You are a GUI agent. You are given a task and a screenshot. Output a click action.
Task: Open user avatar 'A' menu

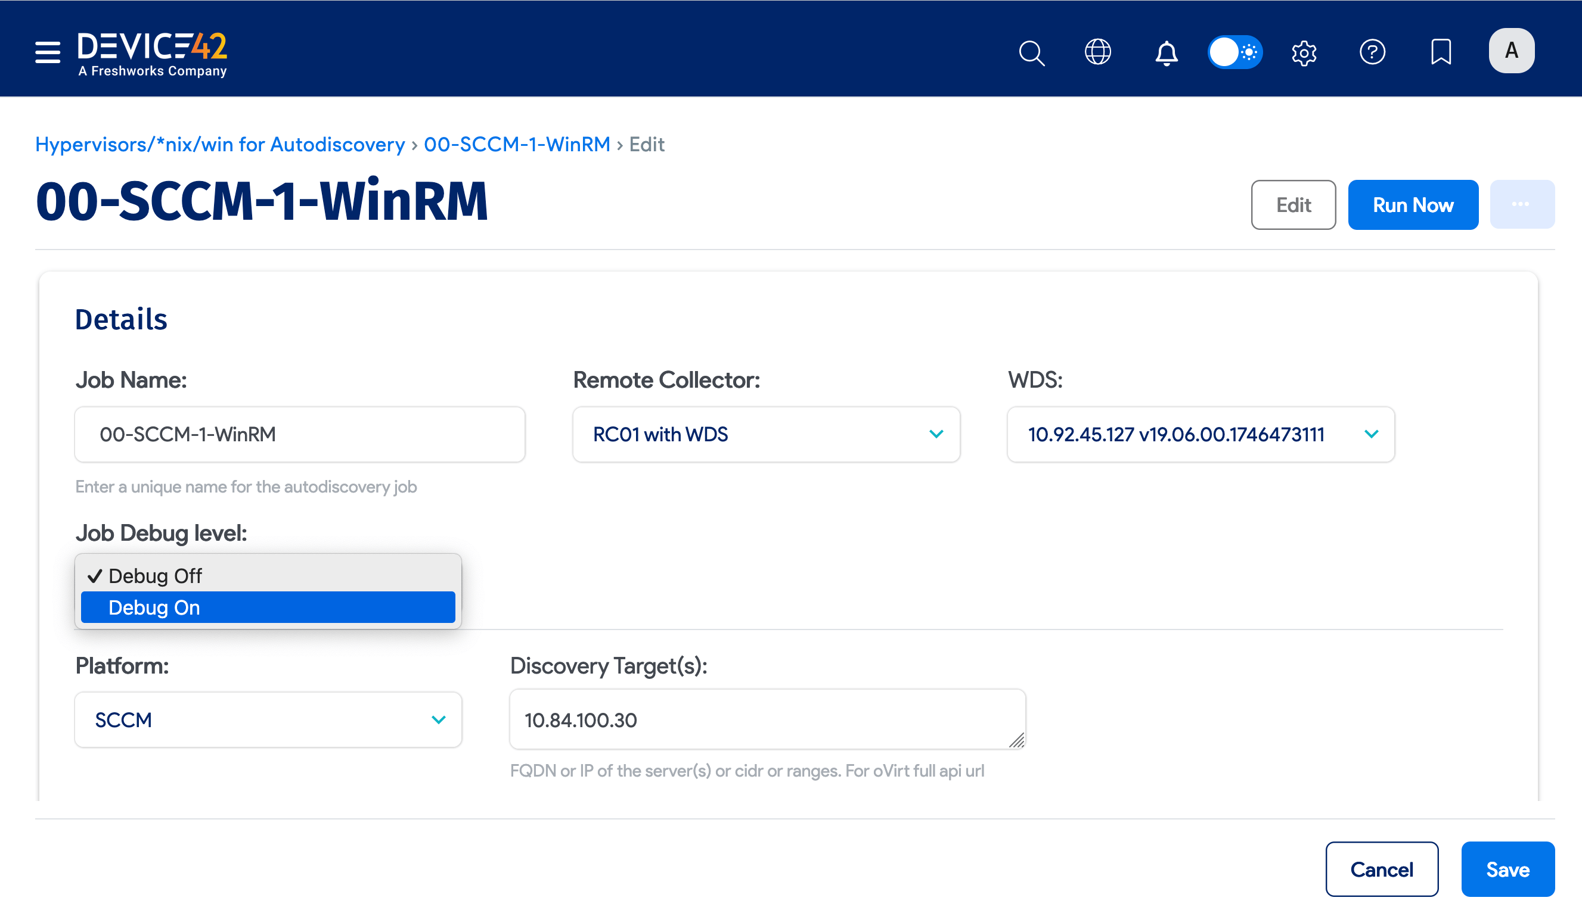[1511, 51]
